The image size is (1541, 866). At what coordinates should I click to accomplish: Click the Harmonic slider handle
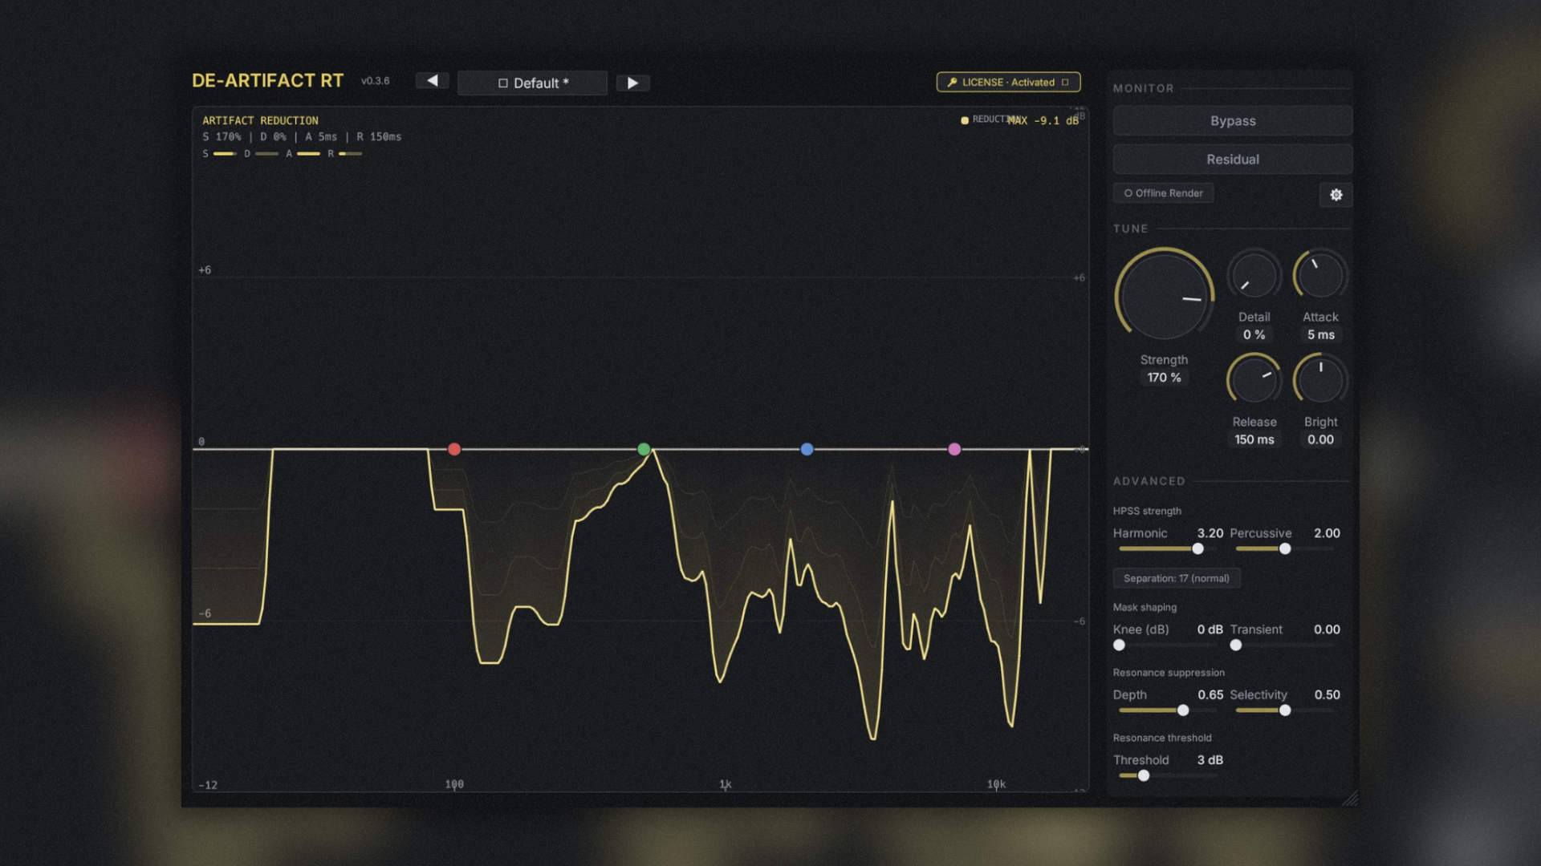pos(1197,548)
